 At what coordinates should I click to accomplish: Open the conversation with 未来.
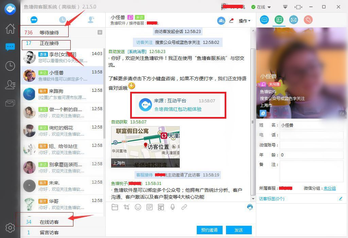click(62, 186)
